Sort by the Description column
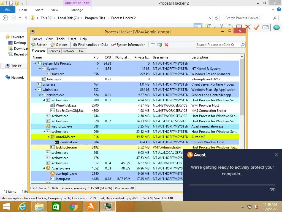The height and width of the screenshot is (212, 282). click(x=215, y=57)
